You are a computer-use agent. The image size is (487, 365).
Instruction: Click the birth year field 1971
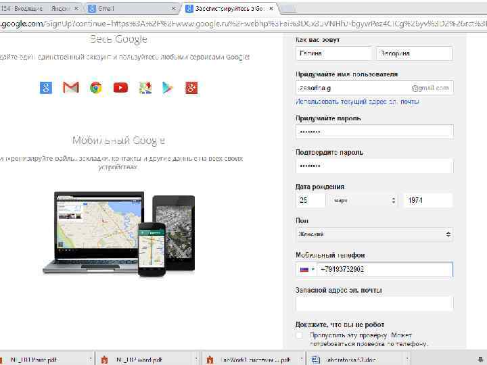[x=427, y=201]
